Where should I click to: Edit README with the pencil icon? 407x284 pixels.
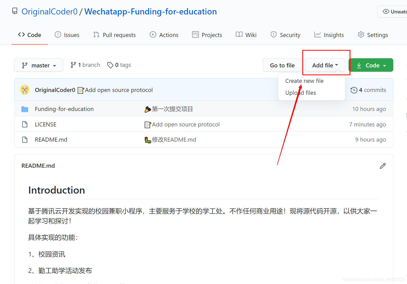[383, 166]
